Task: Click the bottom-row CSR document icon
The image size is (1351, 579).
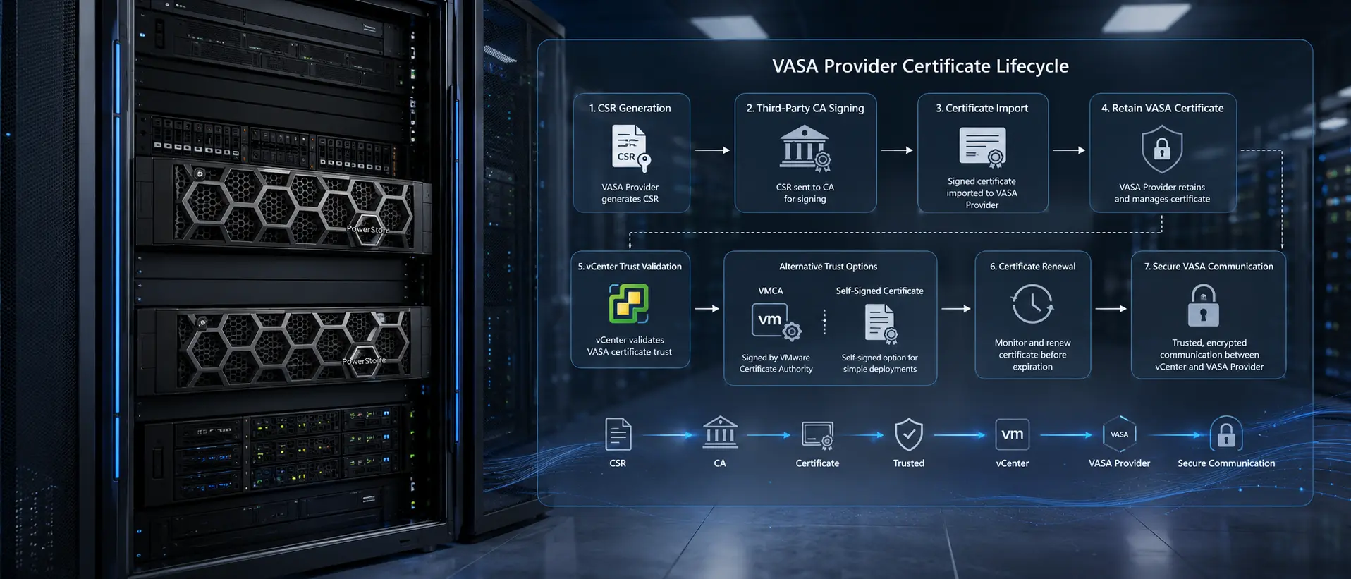Action: point(618,434)
